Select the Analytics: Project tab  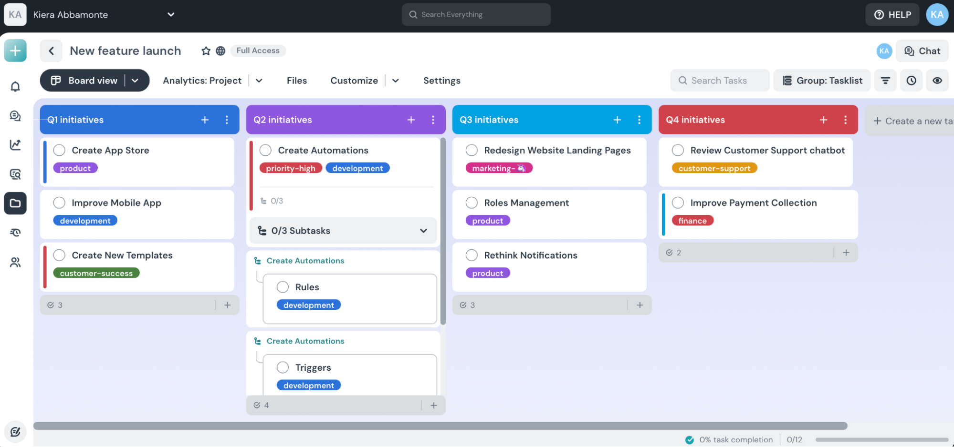(x=202, y=81)
